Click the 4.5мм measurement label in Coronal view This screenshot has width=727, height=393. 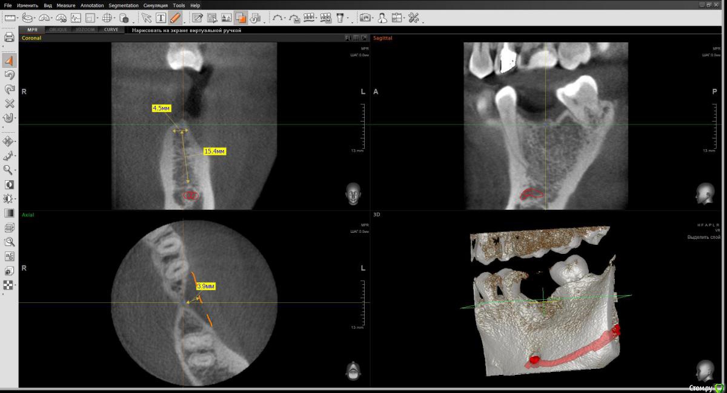point(161,108)
